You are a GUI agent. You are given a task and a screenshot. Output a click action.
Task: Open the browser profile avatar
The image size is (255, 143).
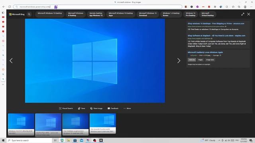(245, 7)
